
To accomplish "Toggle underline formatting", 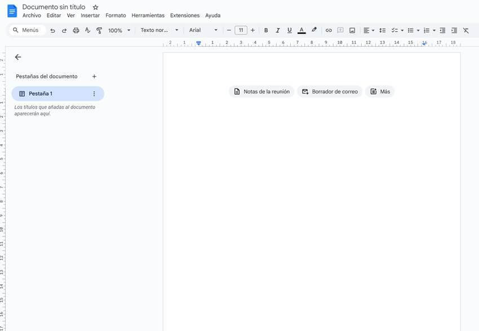I will click(x=290, y=30).
